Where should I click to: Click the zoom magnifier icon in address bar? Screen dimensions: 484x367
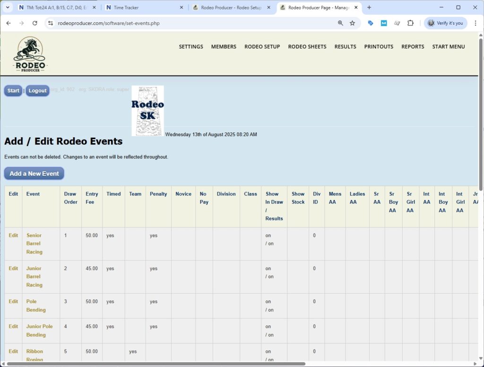[340, 23]
